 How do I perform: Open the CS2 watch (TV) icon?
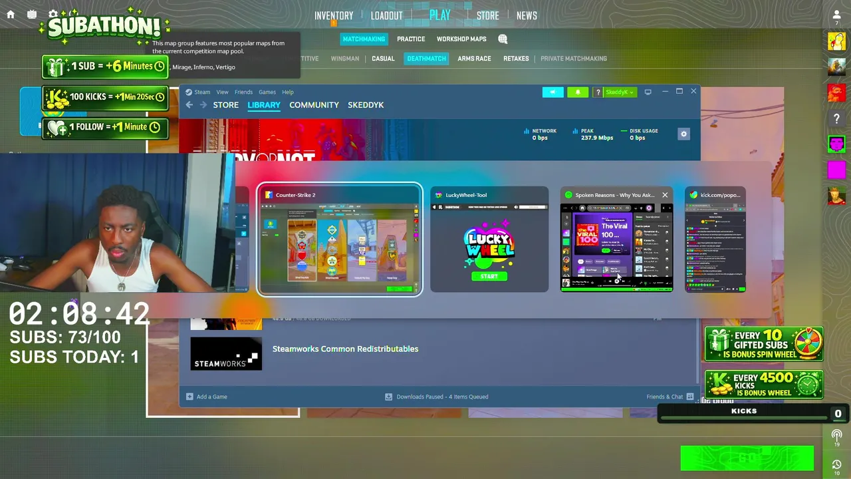pyautogui.click(x=32, y=14)
